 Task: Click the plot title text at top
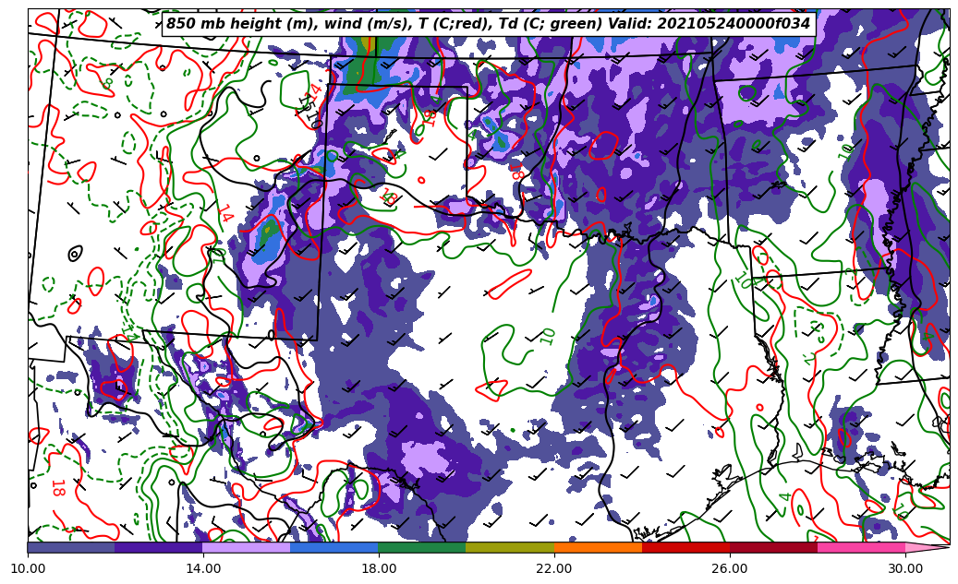tap(488, 24)
